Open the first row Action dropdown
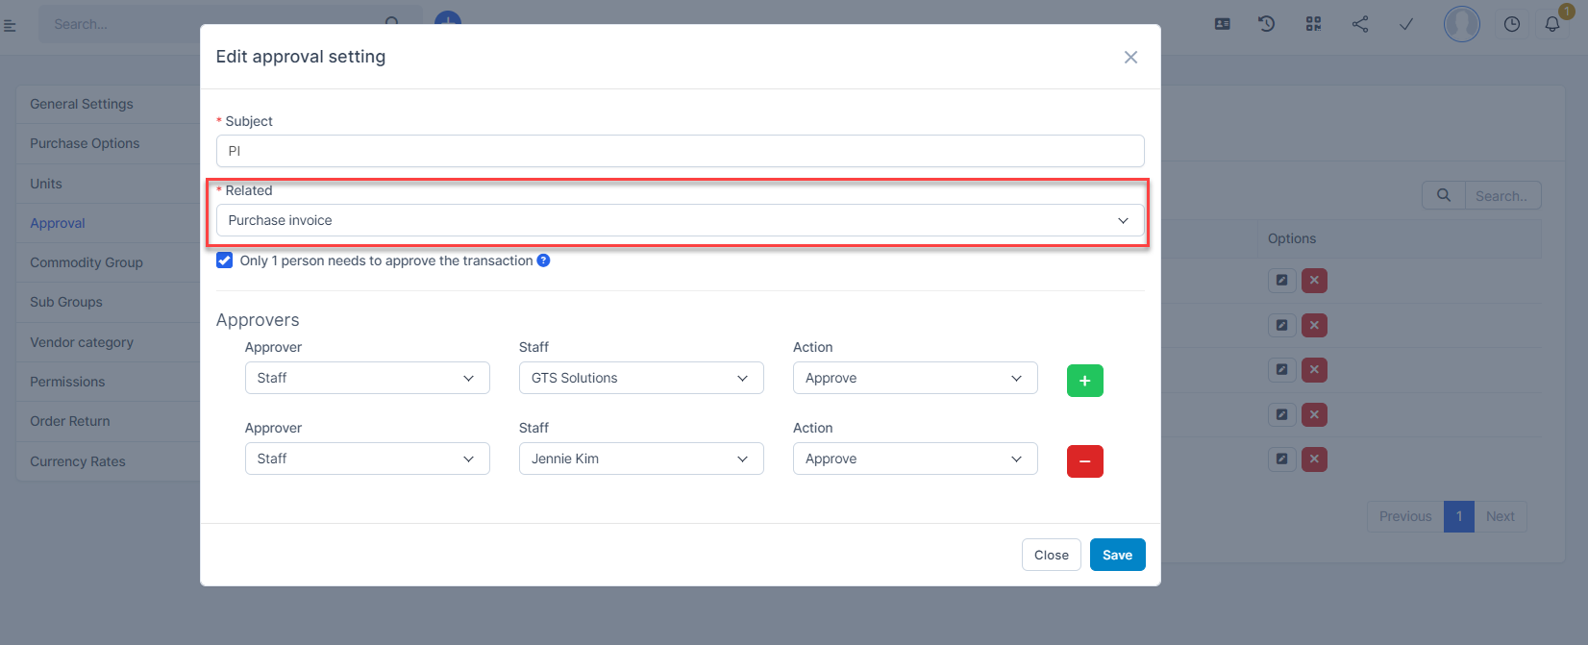This screenshot has width=1588, height=645. tap(914, 378)
